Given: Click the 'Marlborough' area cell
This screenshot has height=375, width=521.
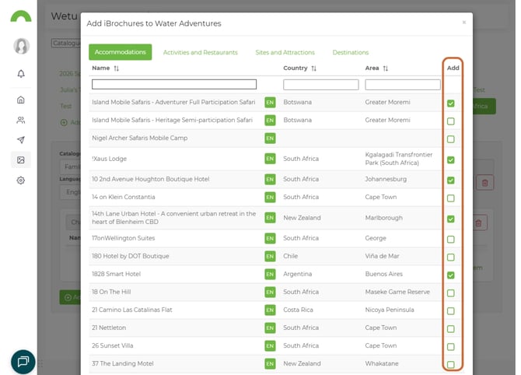Looking at the screenshot, I should (384, 218).
